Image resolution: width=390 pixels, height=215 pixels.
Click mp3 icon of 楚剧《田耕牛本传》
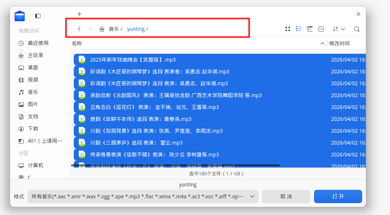click(82, 119)
